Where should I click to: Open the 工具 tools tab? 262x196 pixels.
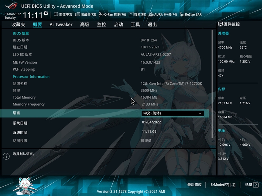[135, 24]
